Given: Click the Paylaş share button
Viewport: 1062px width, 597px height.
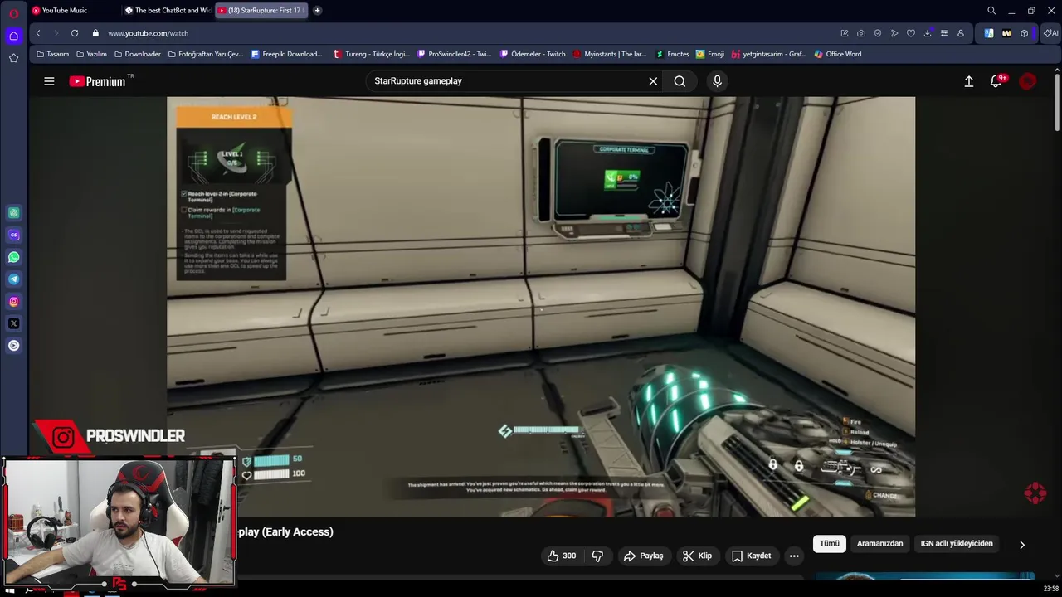Looking at the screenshot, I should click(x=643, y=556).
